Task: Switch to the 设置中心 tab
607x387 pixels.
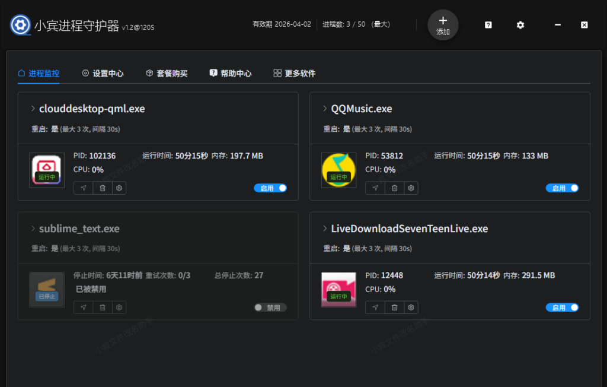Action: [x=102, y=73]
